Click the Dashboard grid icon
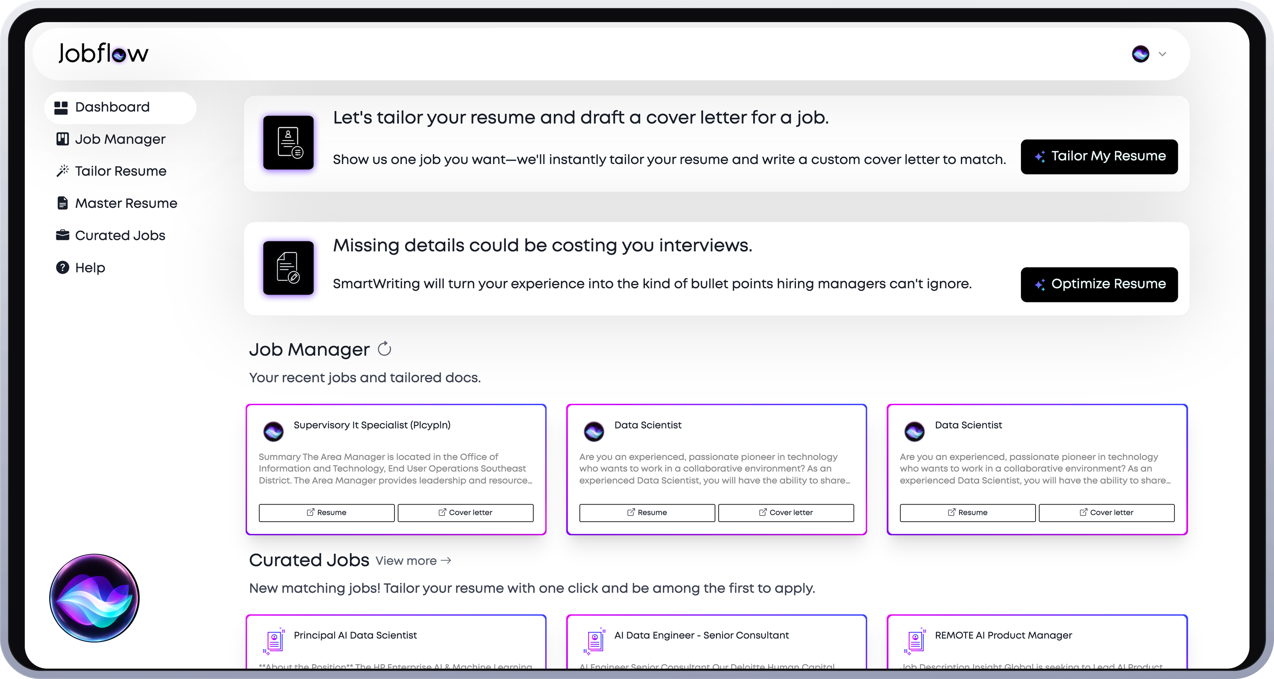This screenshot has height=679, width=1274. (61, 107)
